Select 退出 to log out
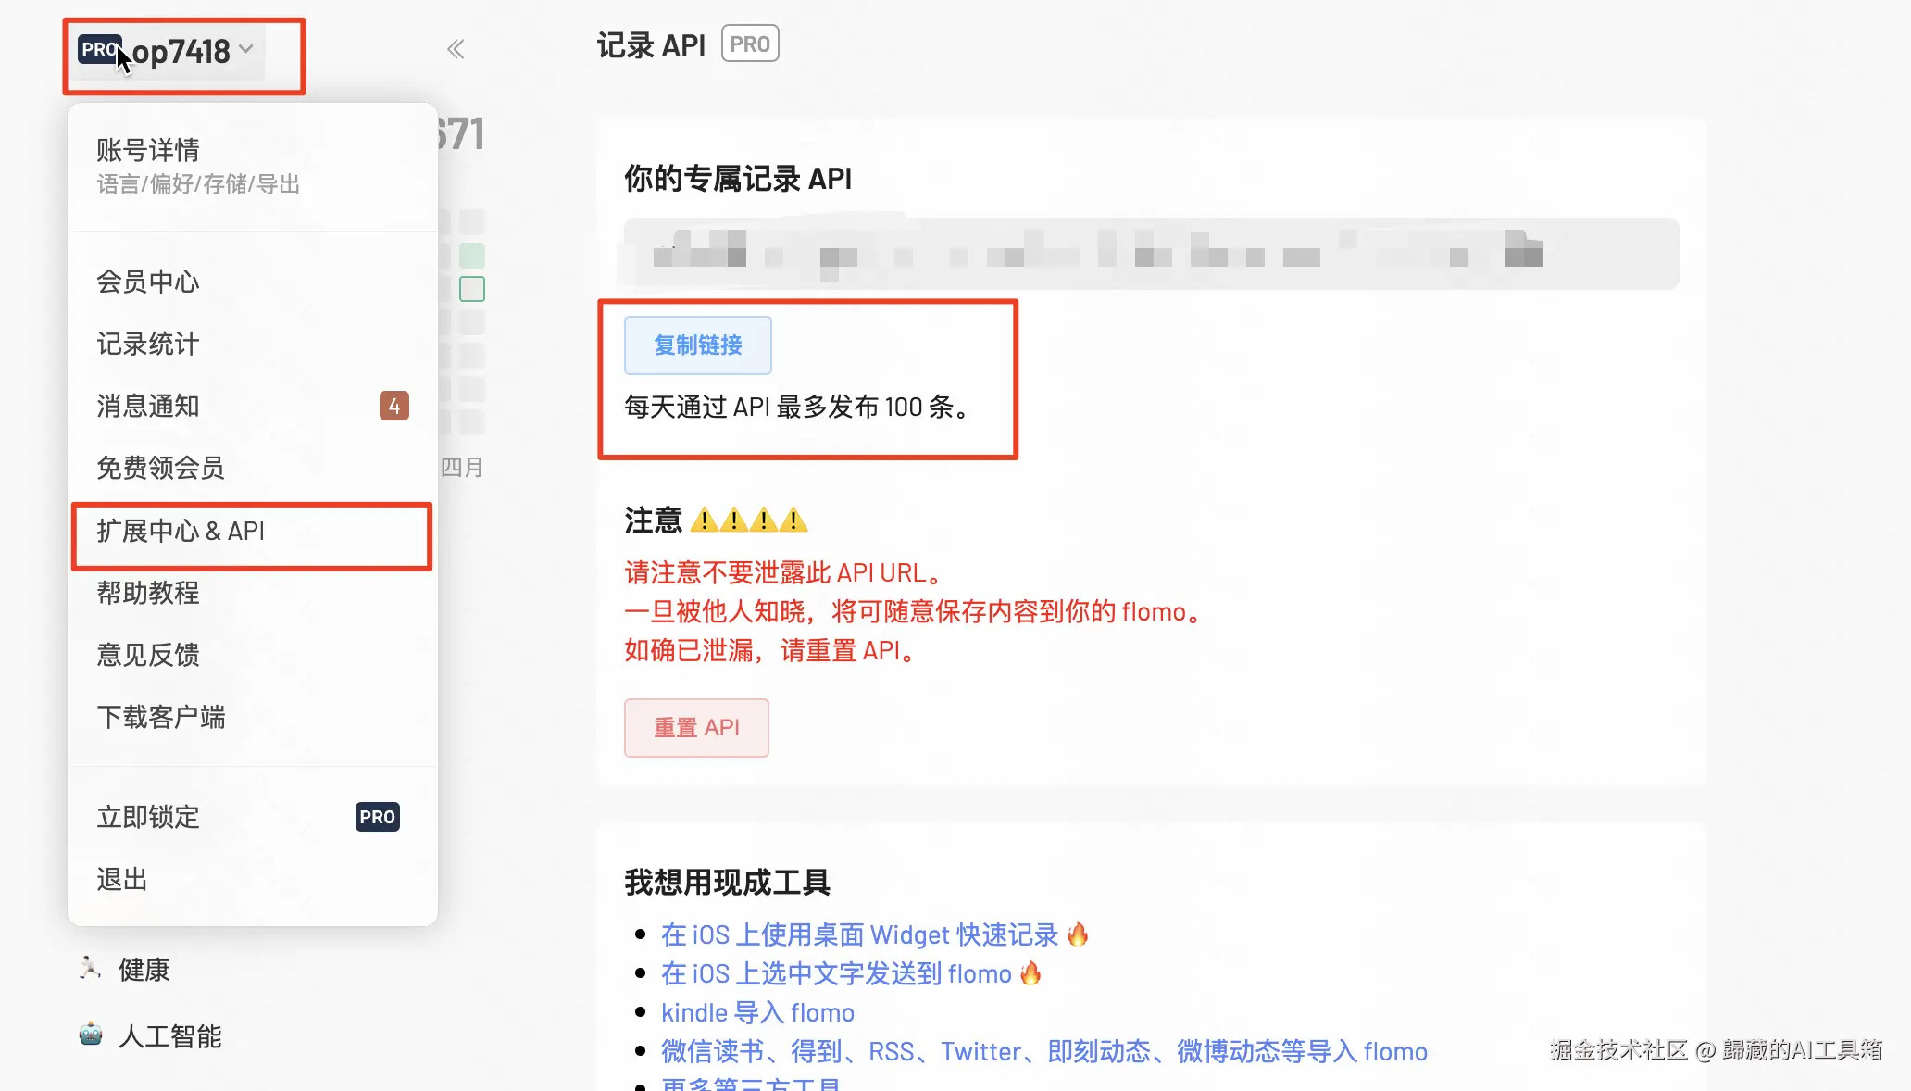 tap(122, 879)
